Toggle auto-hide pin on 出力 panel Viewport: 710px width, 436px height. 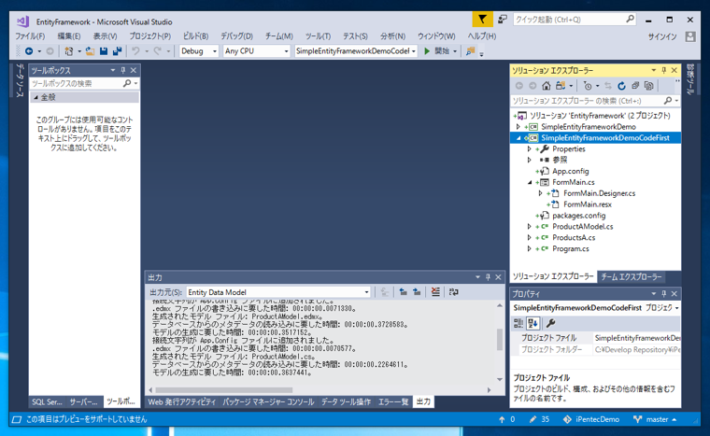coord(488,277)
